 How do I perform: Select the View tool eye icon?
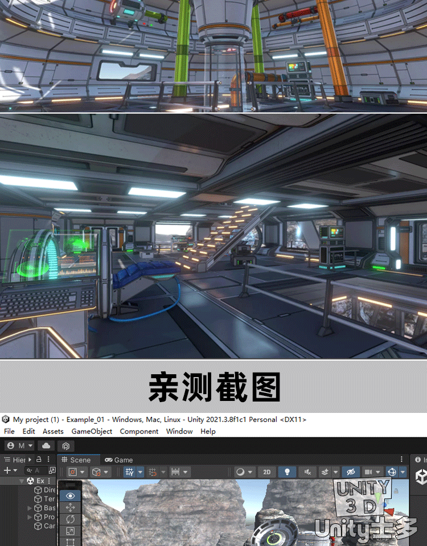[x=70, y=496]
